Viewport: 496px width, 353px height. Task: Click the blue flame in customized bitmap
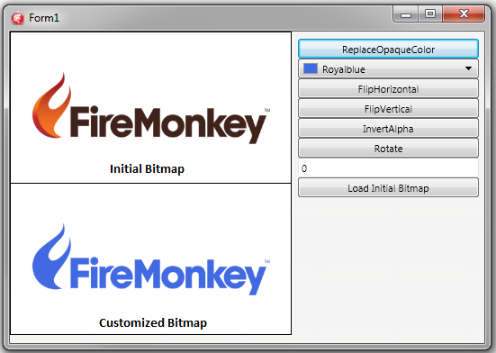pyautogui.click(x=50, y=257)
